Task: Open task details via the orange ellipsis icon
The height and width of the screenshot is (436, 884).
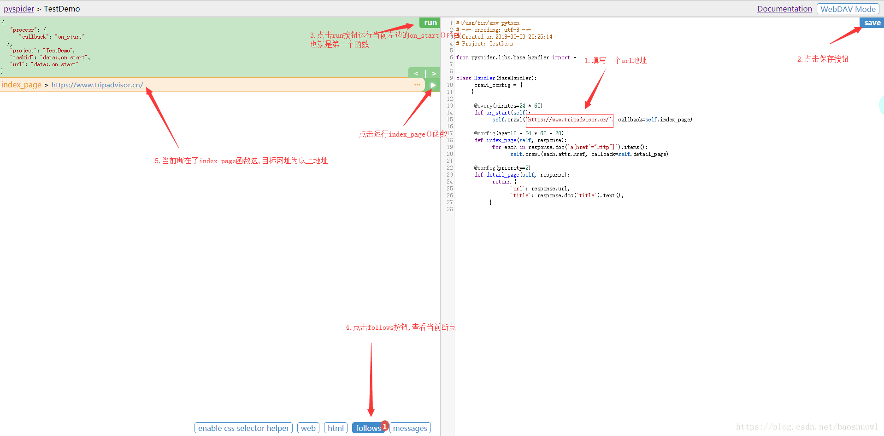Action: (417, 85)
